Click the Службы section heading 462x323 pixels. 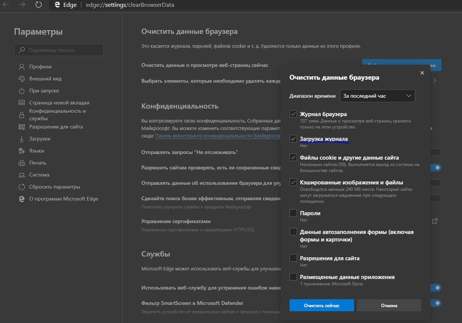click(x=156, y=254)
